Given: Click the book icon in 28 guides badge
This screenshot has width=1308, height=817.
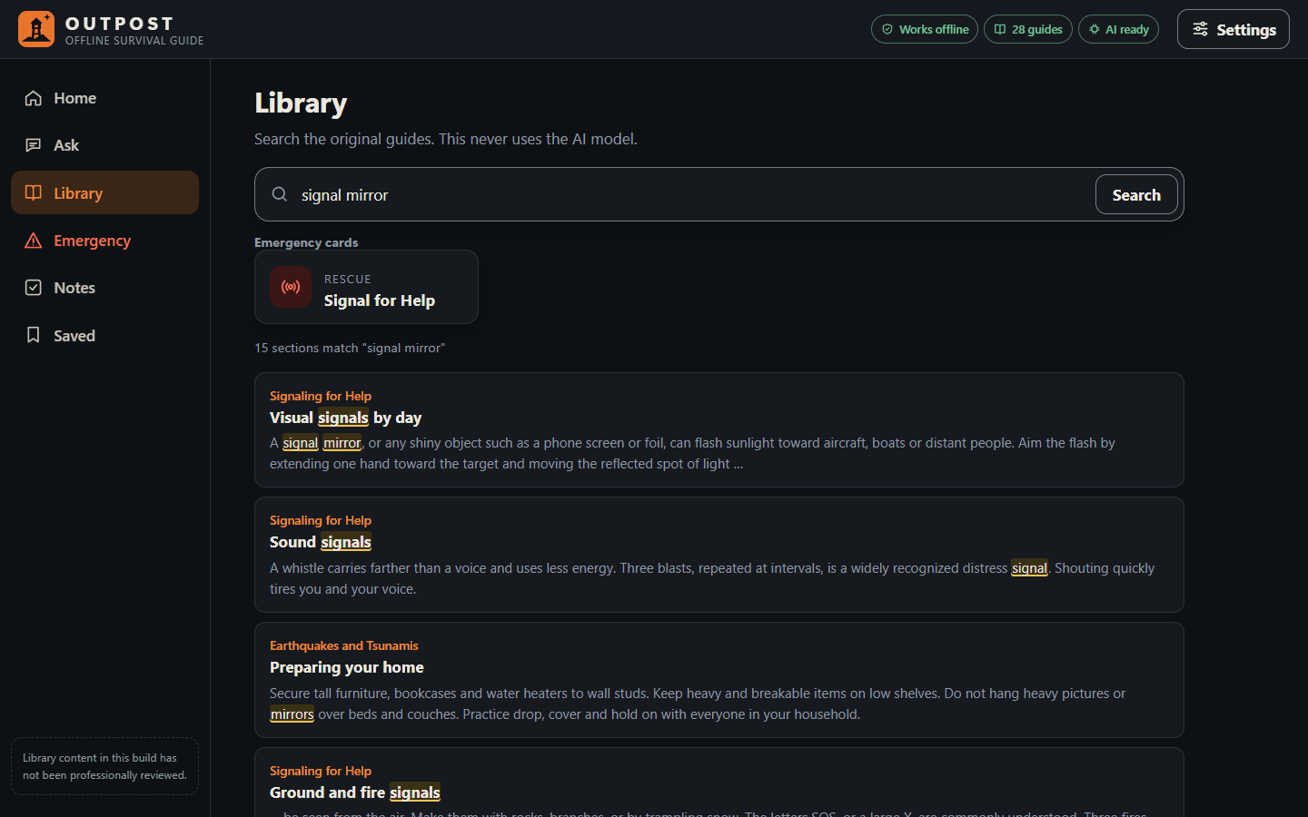Looking at the screenshot, I should tap(1000, 29).
